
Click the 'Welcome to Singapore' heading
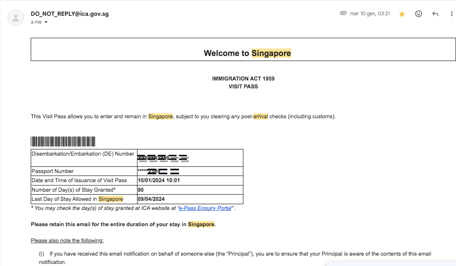coord(247,53)
